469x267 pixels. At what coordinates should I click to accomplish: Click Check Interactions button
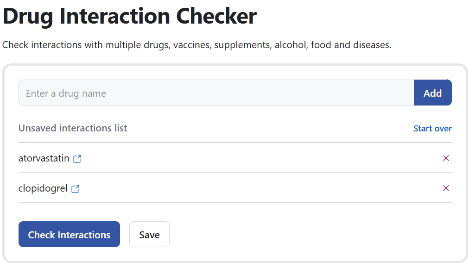click(x=69, y=235)
